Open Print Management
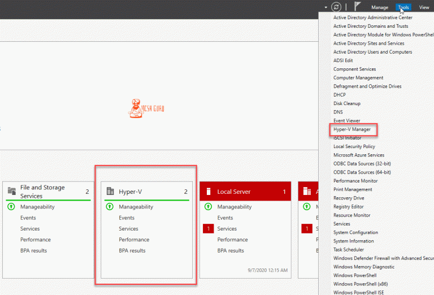The width and height of the screenshot is (434, 295). coord(353,189)
